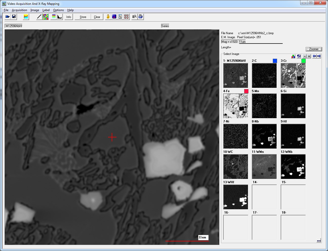
Task: Click the Zoomer button
Action: pyautogui.click(x=314, y=49)
